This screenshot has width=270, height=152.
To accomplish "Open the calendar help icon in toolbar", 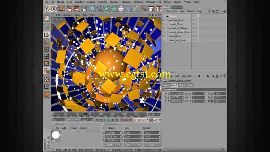I will point(151,9).
